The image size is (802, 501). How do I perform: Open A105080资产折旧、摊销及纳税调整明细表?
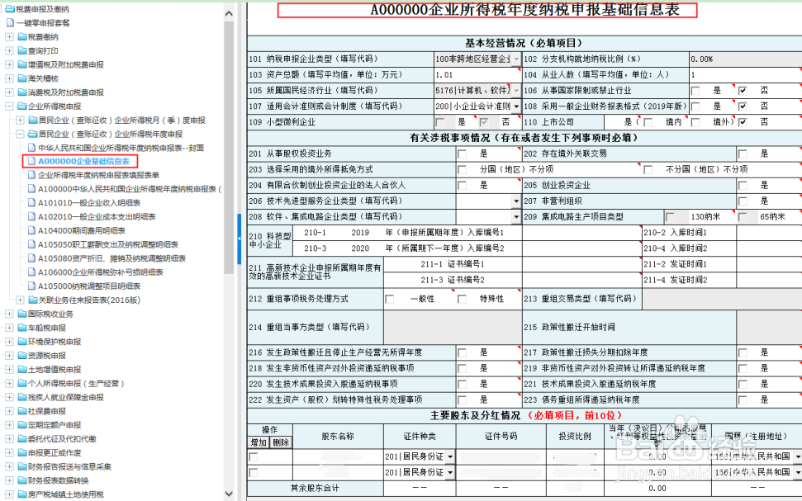(112, 258)
